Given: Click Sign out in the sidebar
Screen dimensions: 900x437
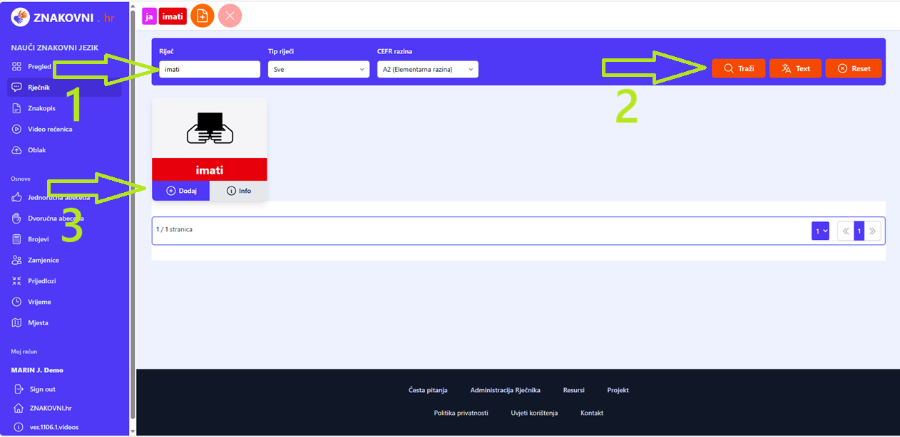Looking at the screenshot, I should [42, 389].
